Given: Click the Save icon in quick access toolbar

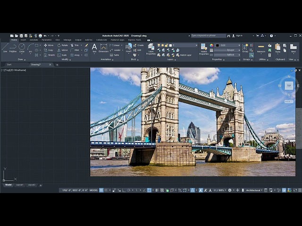Looking at the screenshot, I should tap(21, 36).
